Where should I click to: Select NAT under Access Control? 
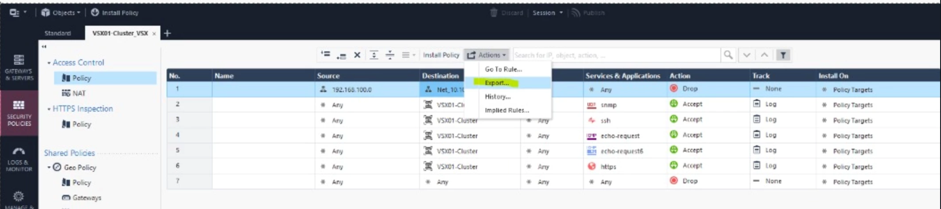coord(74,93)
